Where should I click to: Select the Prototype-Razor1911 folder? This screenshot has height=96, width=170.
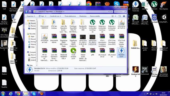point(73,26)
